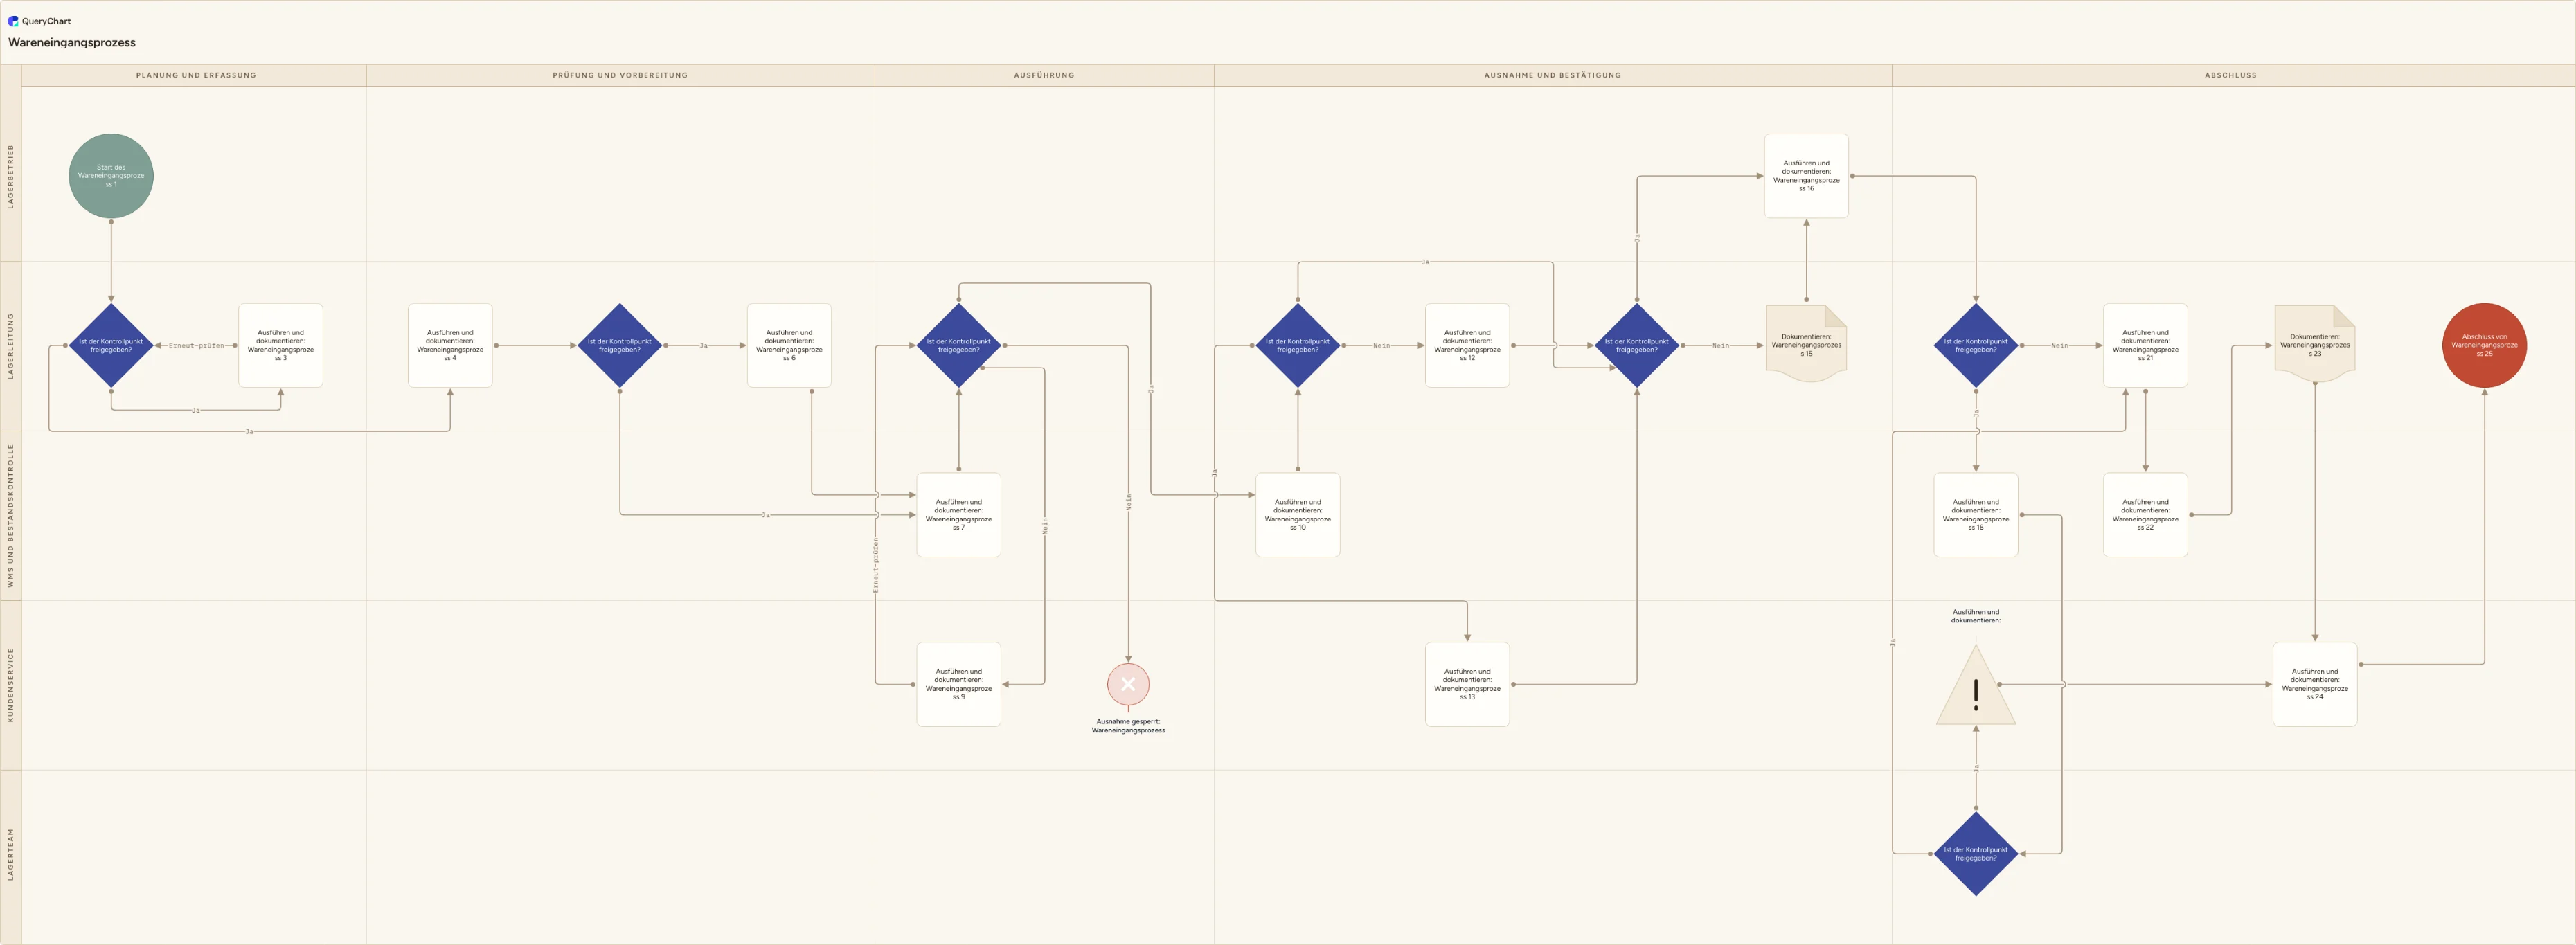This screenshot has height=945, width=2576.
Task: Select the Ausführung phase header
Action: 1044,75
